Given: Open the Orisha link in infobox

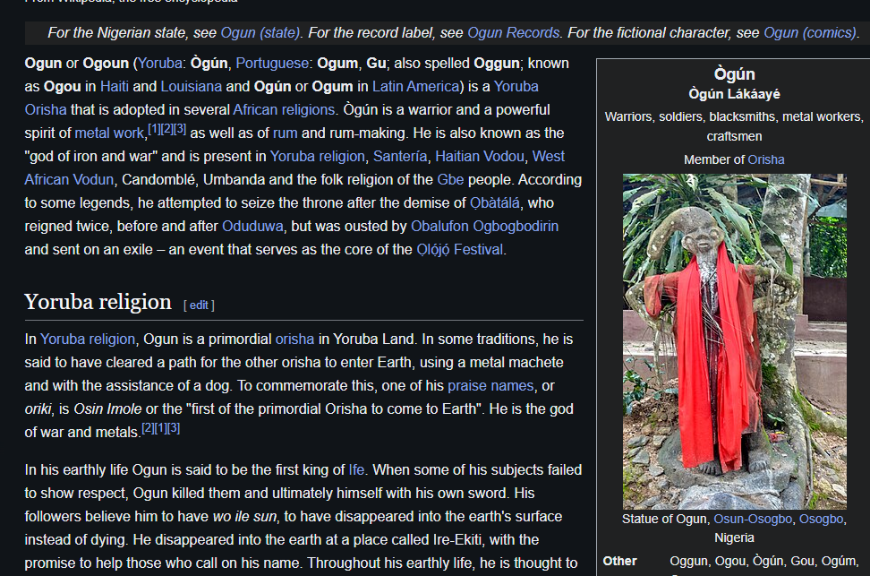Looking at the screenshot, I should point(766,159).
